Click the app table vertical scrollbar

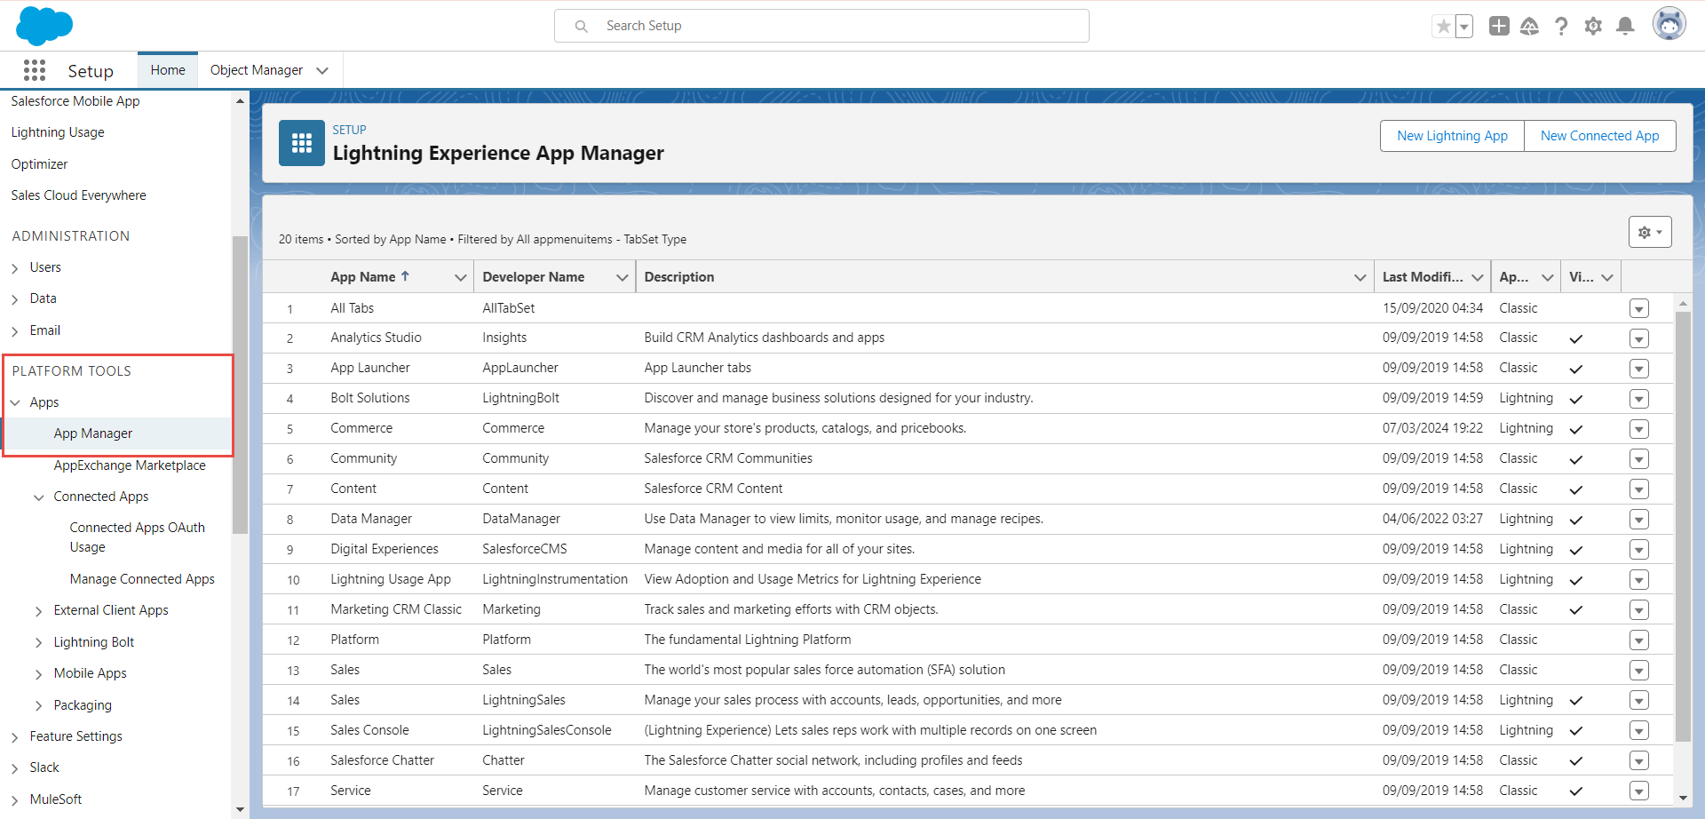[1683, 526]
